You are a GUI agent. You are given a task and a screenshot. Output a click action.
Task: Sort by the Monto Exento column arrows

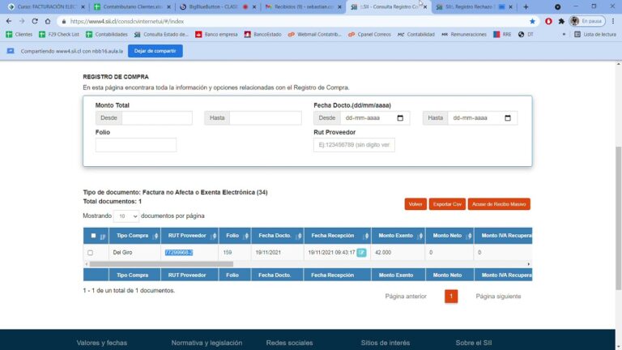420,236
